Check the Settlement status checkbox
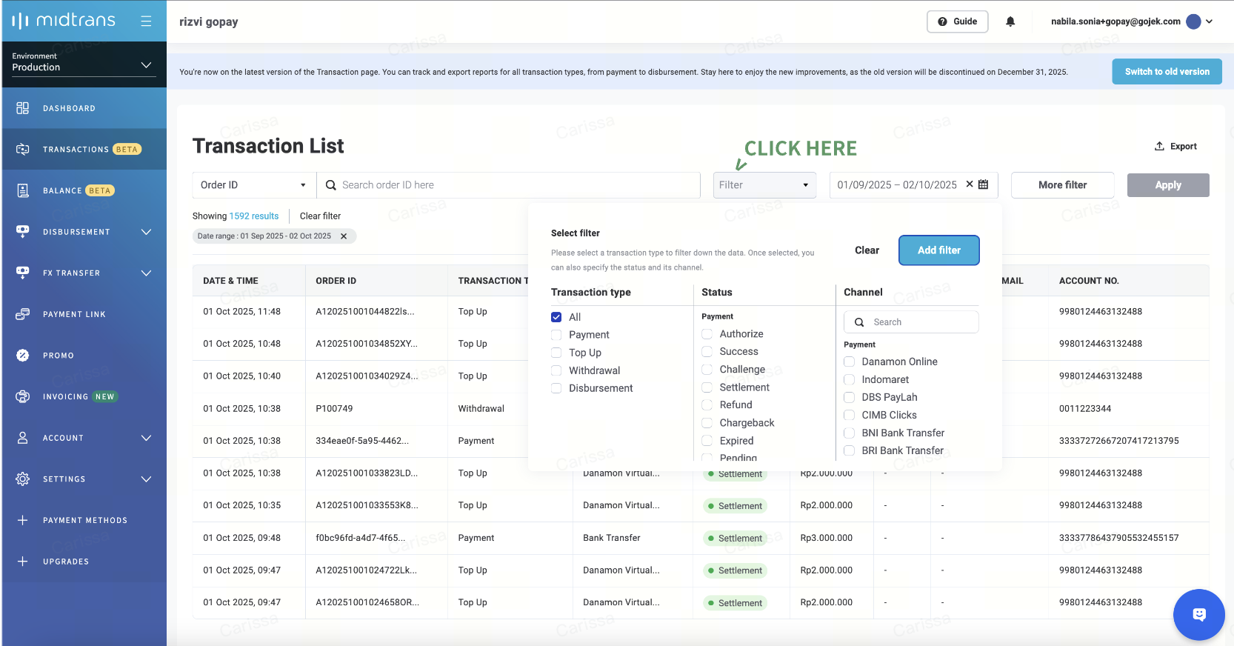This screenshot has width=1234, height=646. tap(707, 387)
